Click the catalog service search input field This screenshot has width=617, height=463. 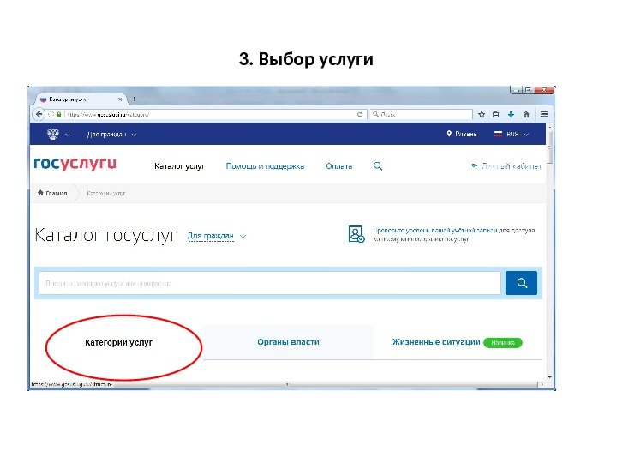pyautogui.click(x=270, y=283)
